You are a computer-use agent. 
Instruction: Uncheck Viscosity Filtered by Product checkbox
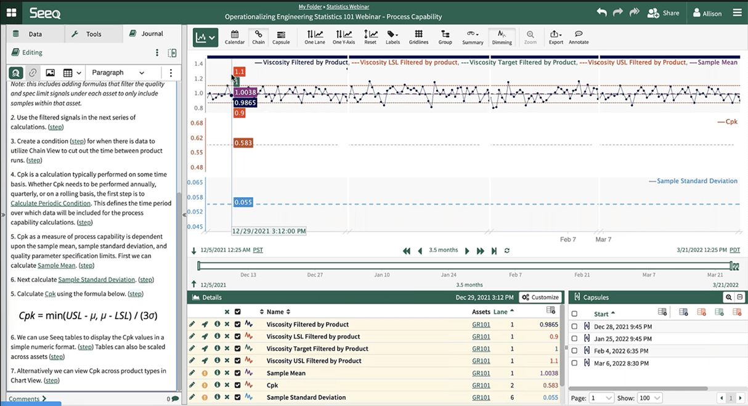click(237, 324)
